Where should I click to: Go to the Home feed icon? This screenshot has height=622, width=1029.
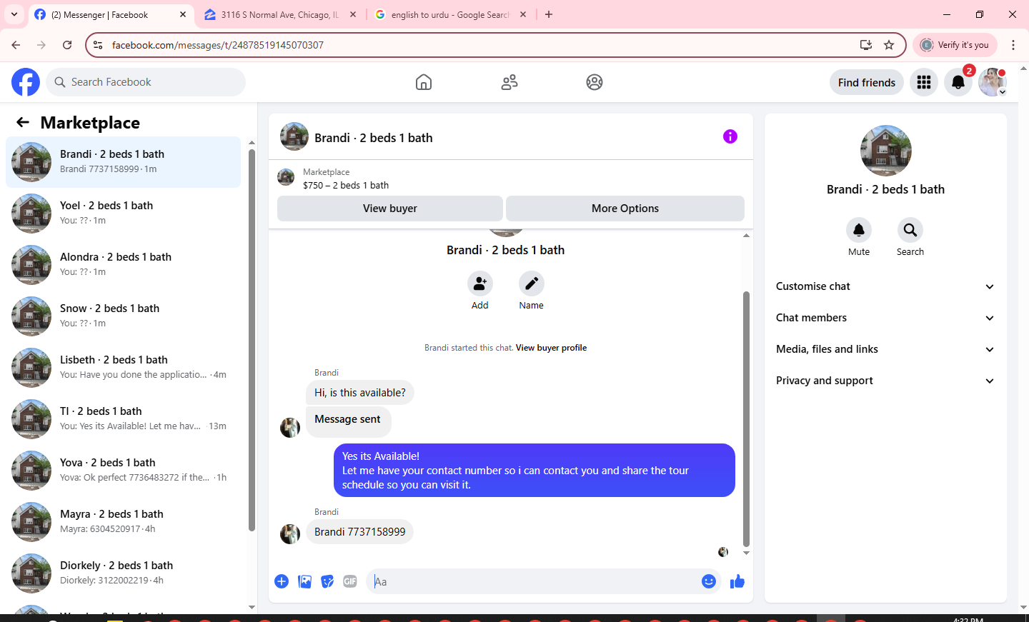(424, 82)
